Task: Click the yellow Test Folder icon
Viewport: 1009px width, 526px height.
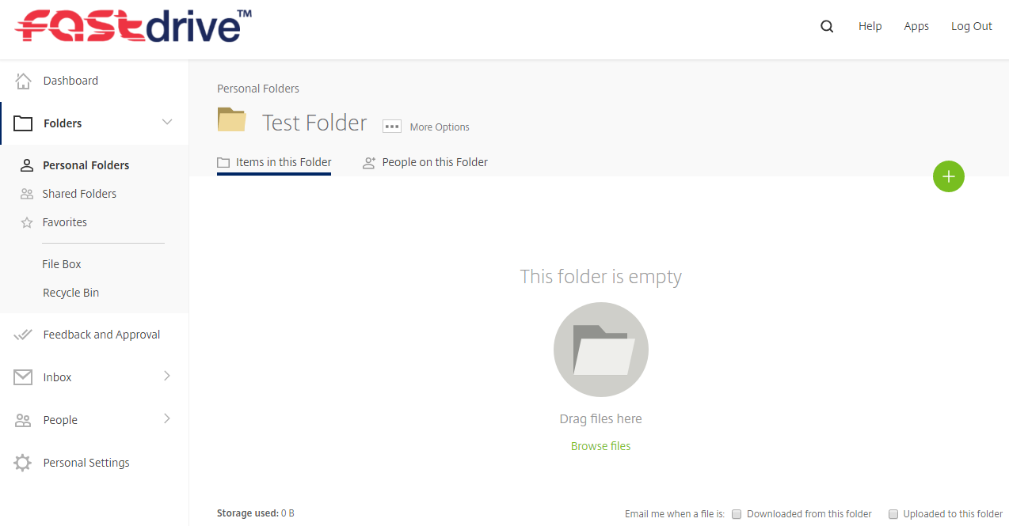Action: [232, 119]
